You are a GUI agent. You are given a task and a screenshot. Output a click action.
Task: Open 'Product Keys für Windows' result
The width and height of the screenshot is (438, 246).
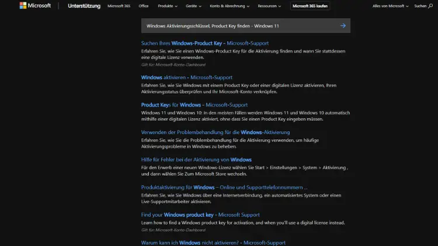click(194, 105)
